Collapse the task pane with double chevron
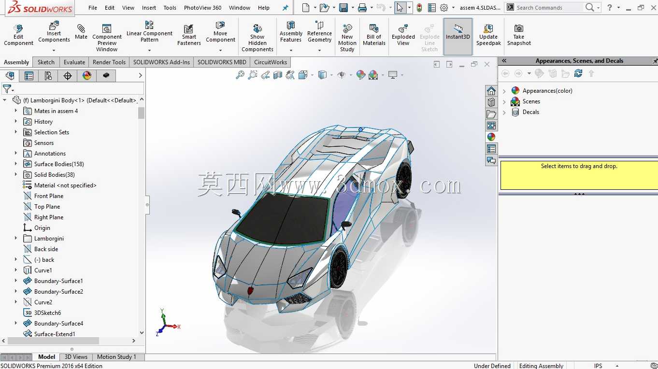The image size is (658, 369). (504, 61)
